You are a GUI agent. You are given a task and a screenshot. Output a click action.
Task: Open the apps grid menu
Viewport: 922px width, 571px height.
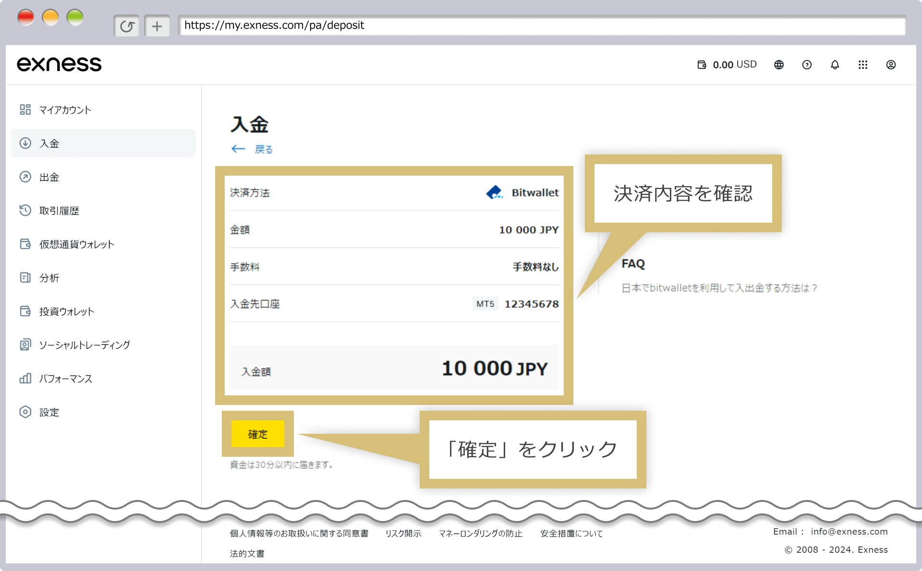[863, 65]
